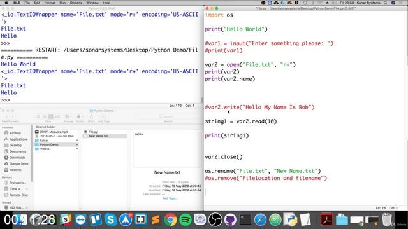The width and height of the screenshot is (408, 229).
Task: Launch Google Chrome from the Dock
Action: coord(170,219)
